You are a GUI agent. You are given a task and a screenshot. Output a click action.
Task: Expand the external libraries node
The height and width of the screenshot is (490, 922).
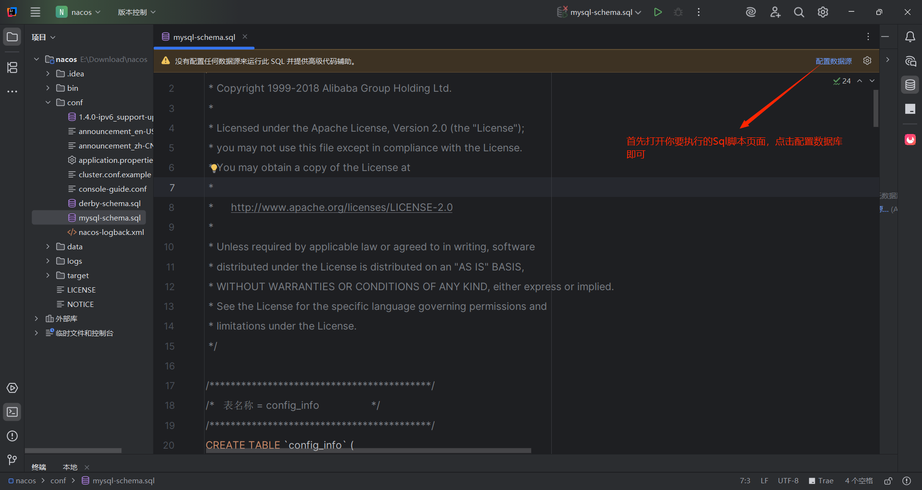[36, 318]
